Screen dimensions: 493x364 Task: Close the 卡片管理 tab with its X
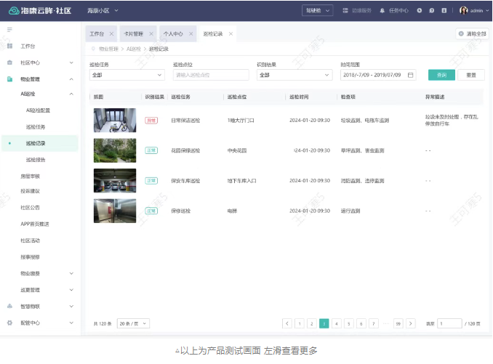tap(151, 34)
